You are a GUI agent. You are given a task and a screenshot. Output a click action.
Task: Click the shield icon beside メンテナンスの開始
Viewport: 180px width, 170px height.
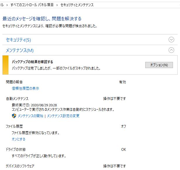pos(14,116)
